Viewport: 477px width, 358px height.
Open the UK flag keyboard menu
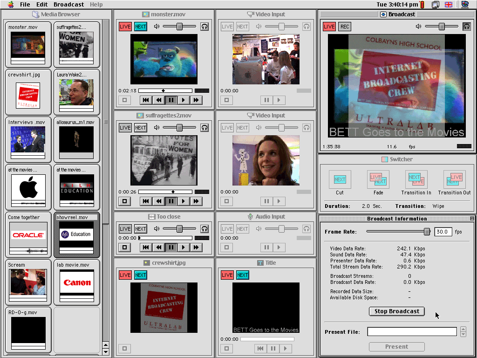pos(449,4)
